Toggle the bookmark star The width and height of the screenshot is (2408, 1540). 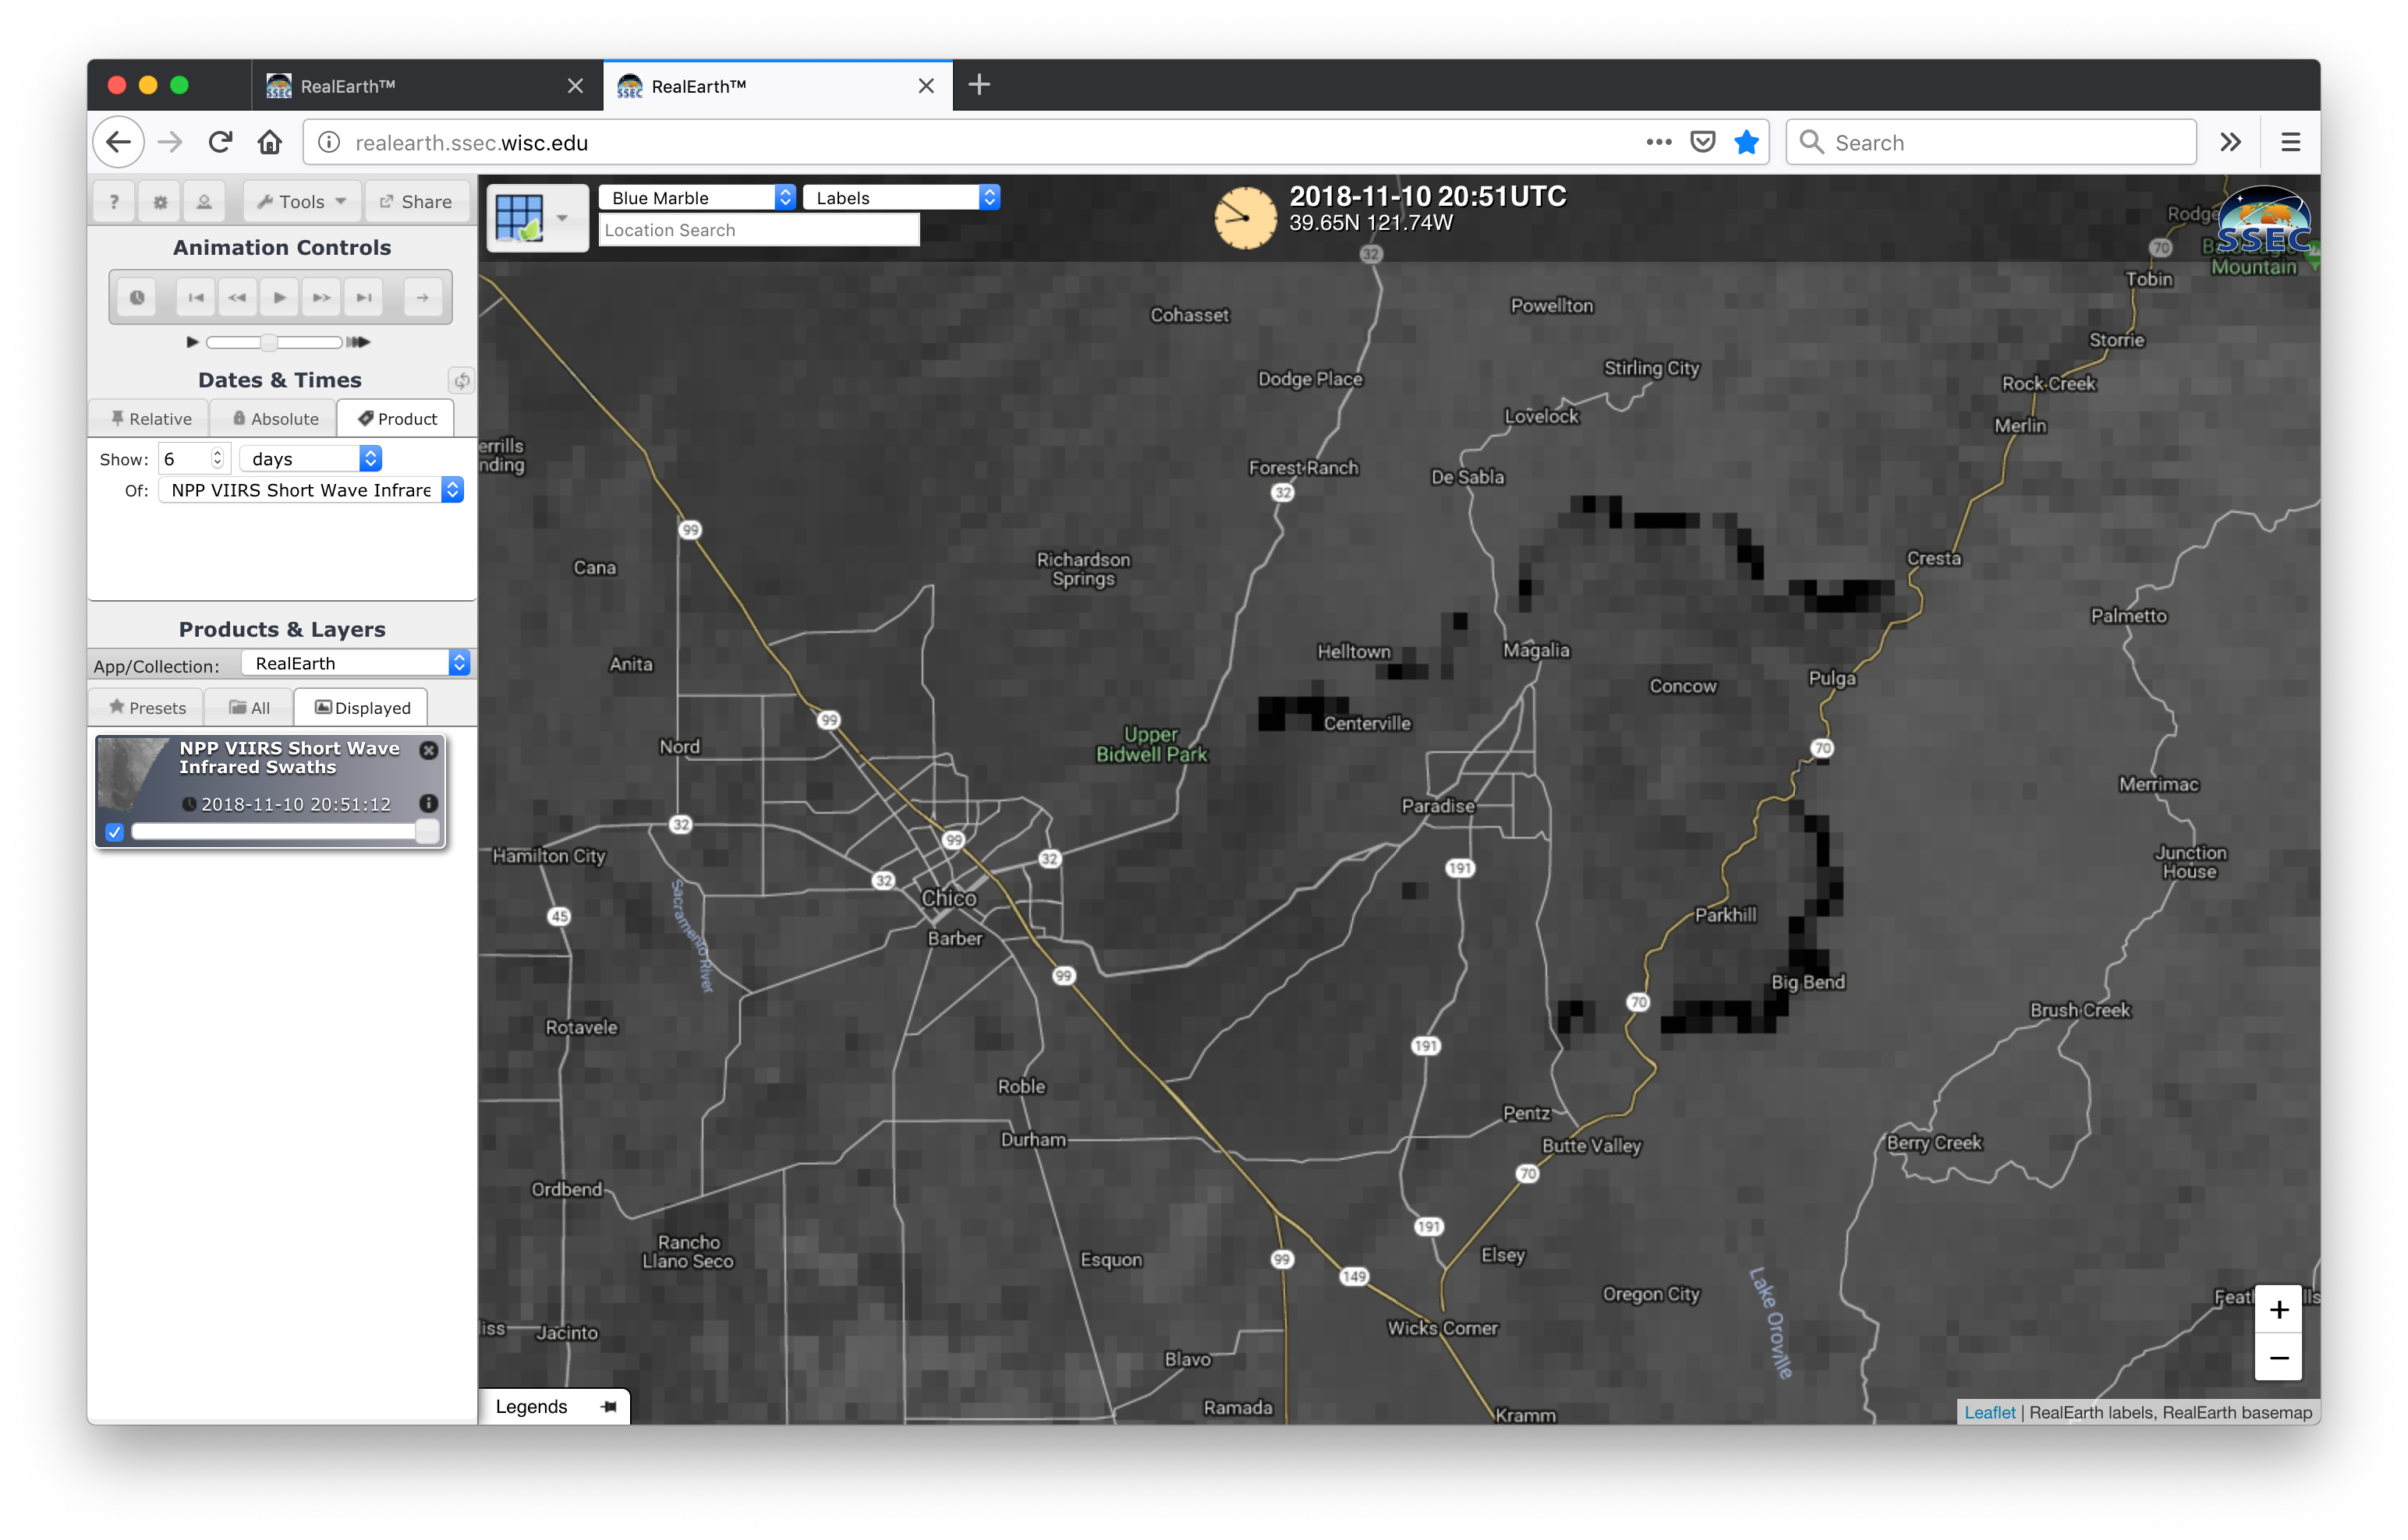1746,142
